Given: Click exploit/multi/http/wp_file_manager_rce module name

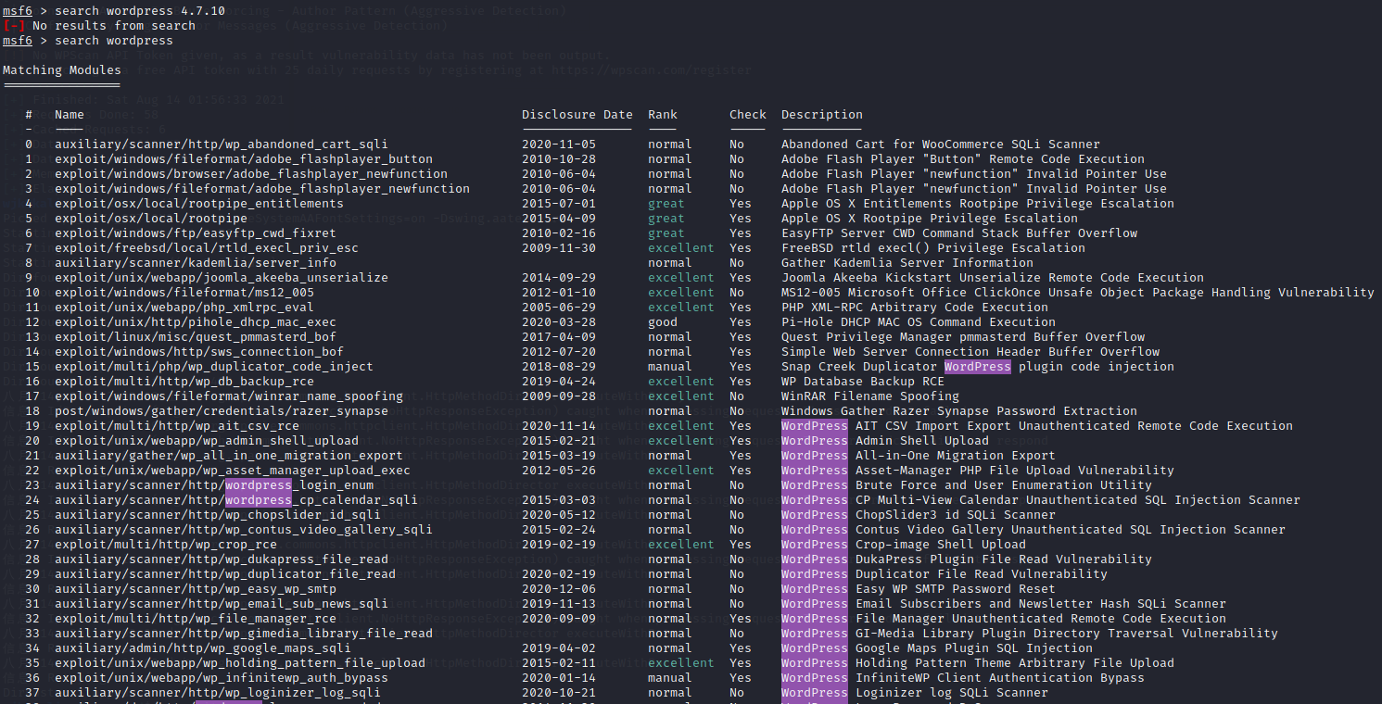Looking at the screenshot, I should pyautogui.click(x=196, y=619).
